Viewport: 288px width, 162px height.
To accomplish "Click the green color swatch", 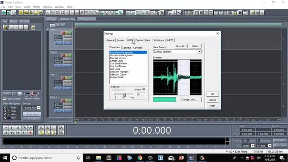I will [x=165, y=99].
